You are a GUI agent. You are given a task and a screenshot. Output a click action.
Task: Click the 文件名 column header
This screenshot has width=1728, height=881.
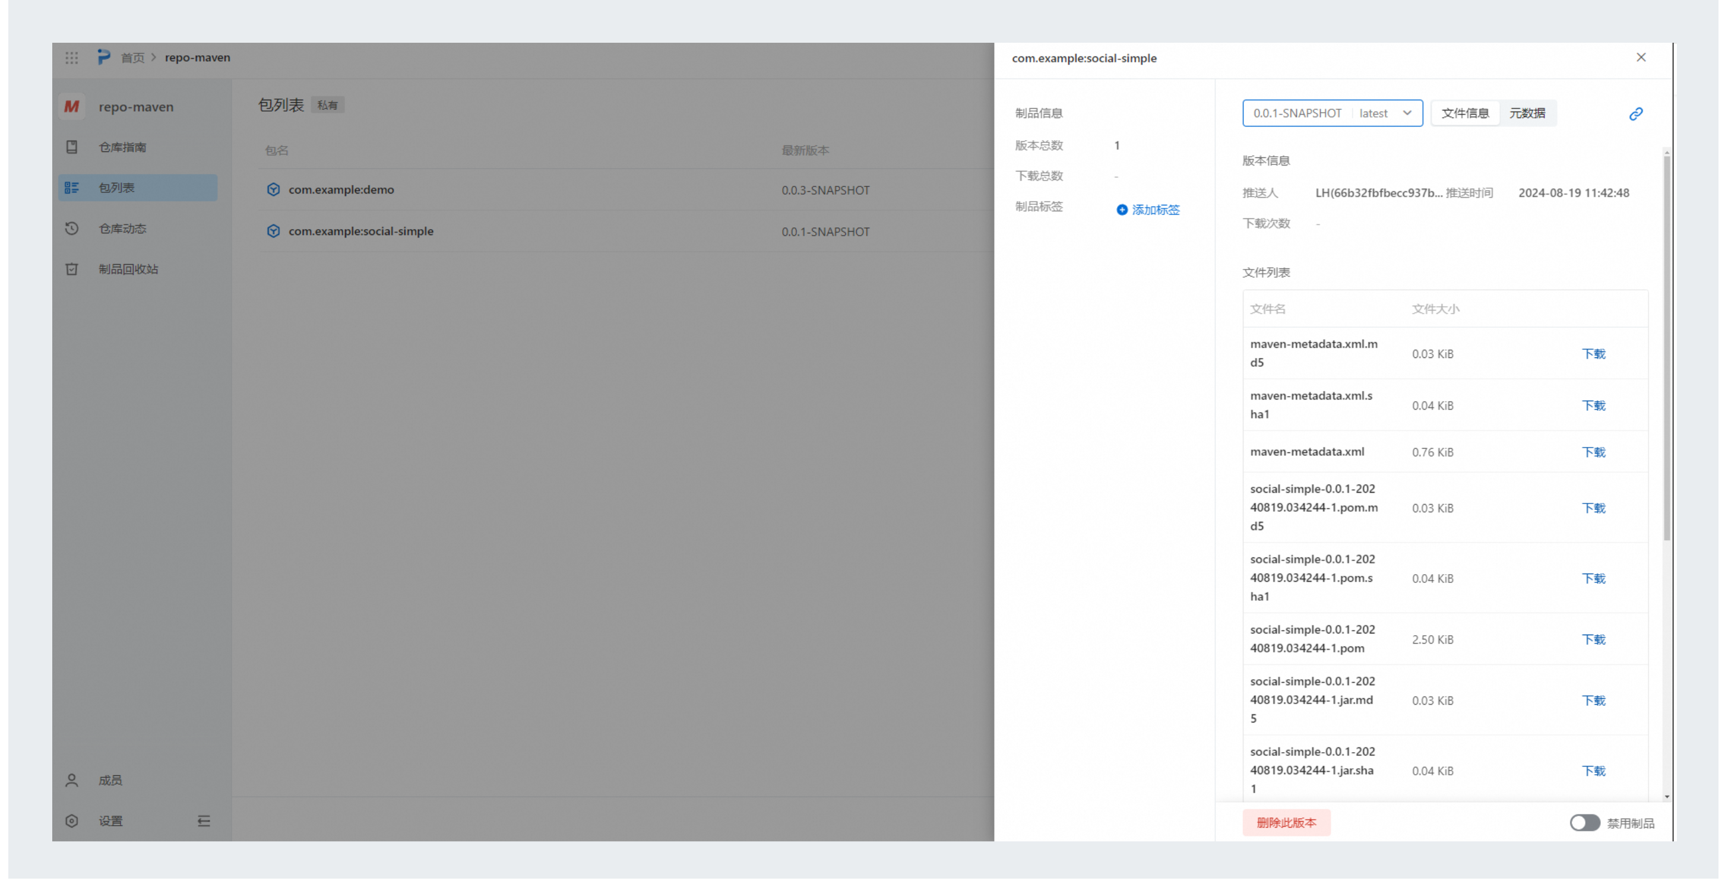1267,309
